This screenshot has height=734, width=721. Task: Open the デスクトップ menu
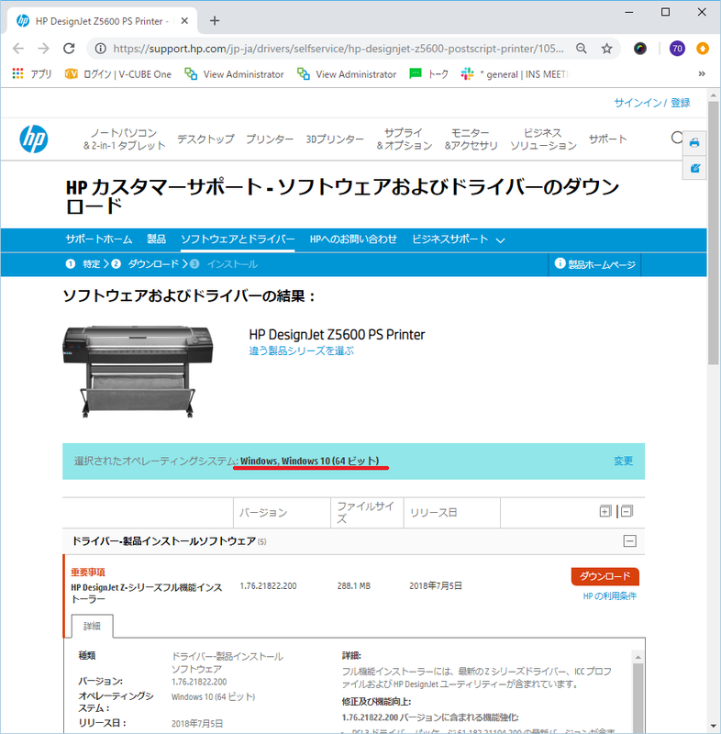click(205, 139)
